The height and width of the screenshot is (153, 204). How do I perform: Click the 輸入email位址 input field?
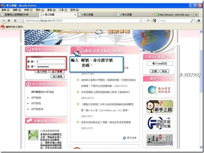160,64
